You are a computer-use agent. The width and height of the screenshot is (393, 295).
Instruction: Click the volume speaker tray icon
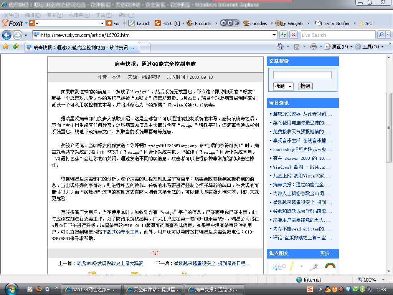(341, 289)
